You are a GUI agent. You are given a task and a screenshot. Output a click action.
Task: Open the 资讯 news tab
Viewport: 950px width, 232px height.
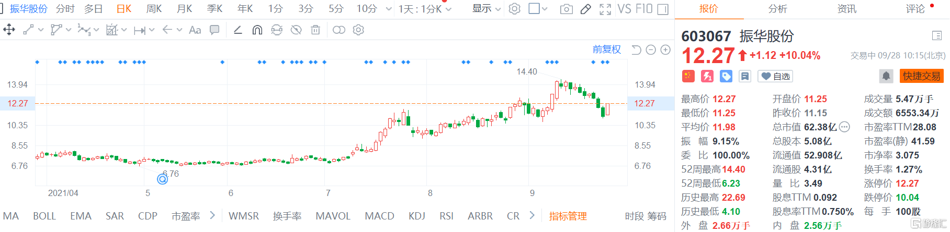846,9
